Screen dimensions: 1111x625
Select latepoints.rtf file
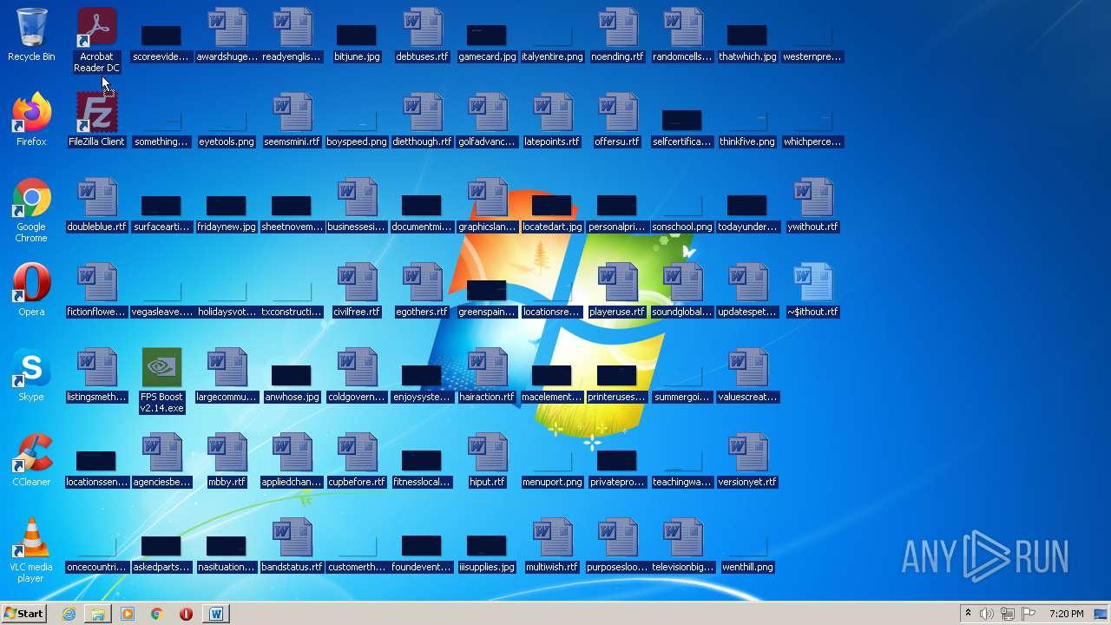coord(552,120)
